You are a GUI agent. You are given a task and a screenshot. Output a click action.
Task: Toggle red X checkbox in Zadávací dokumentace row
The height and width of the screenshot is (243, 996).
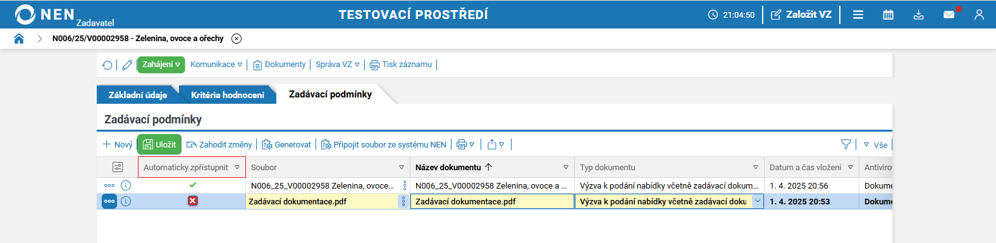coord(193,201)
